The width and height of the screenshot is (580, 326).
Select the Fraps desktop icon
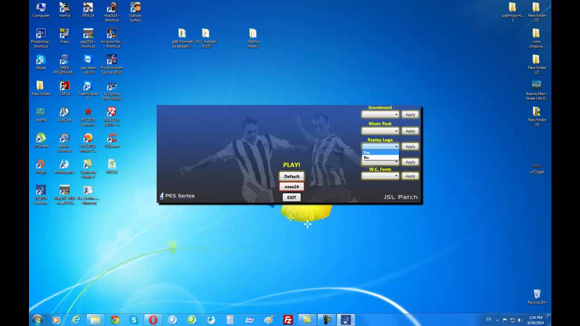click(64, 36)
